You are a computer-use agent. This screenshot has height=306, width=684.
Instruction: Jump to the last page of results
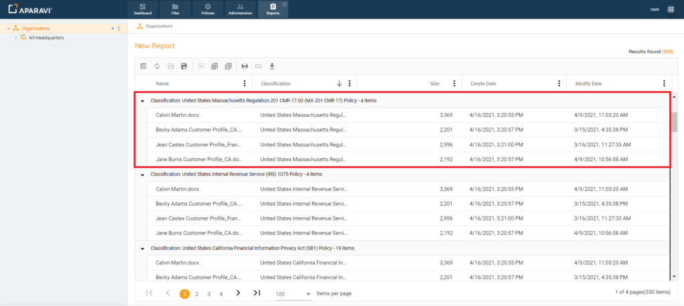(x=256, y=293)
